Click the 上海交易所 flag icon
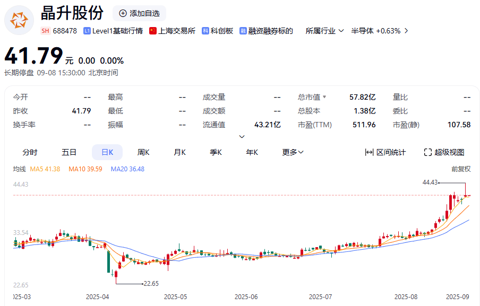 click(153, 31)
